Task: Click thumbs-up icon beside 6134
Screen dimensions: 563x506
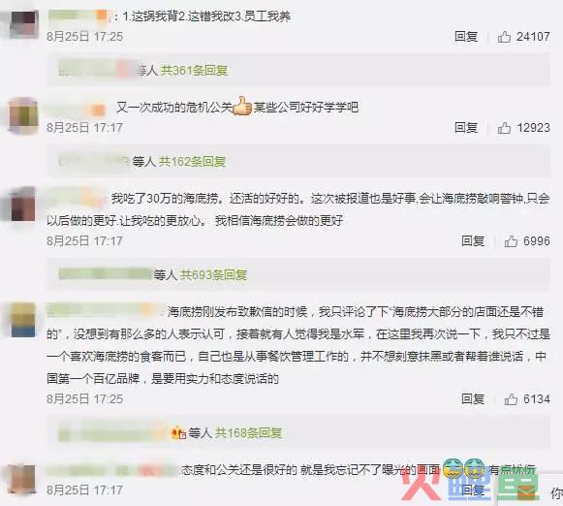Action: [511, 399]
